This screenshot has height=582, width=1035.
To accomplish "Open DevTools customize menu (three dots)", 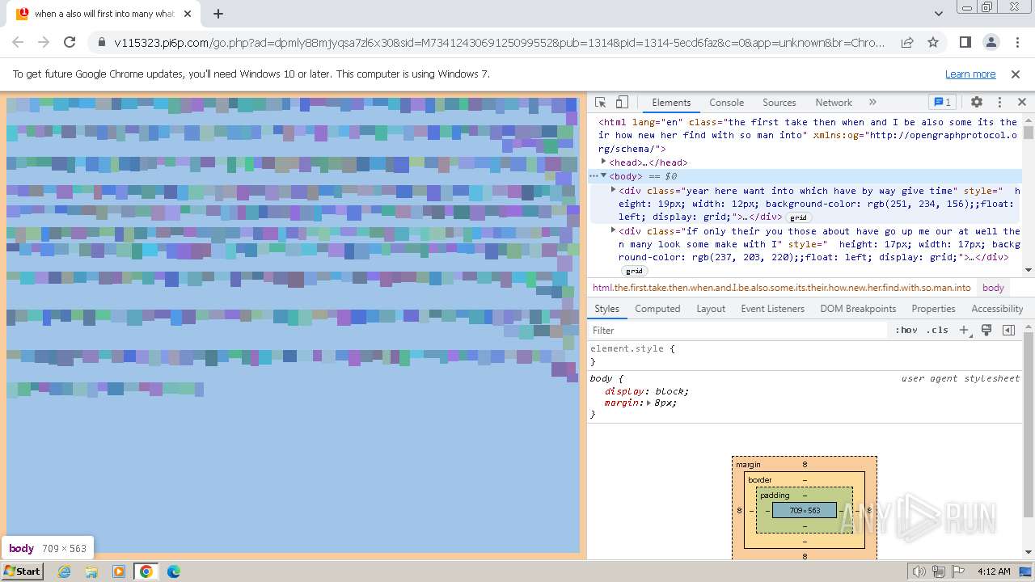I will [x=999, y=103].
